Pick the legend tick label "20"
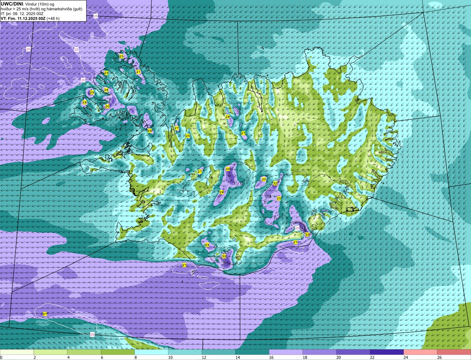 [x=339, y=357]
